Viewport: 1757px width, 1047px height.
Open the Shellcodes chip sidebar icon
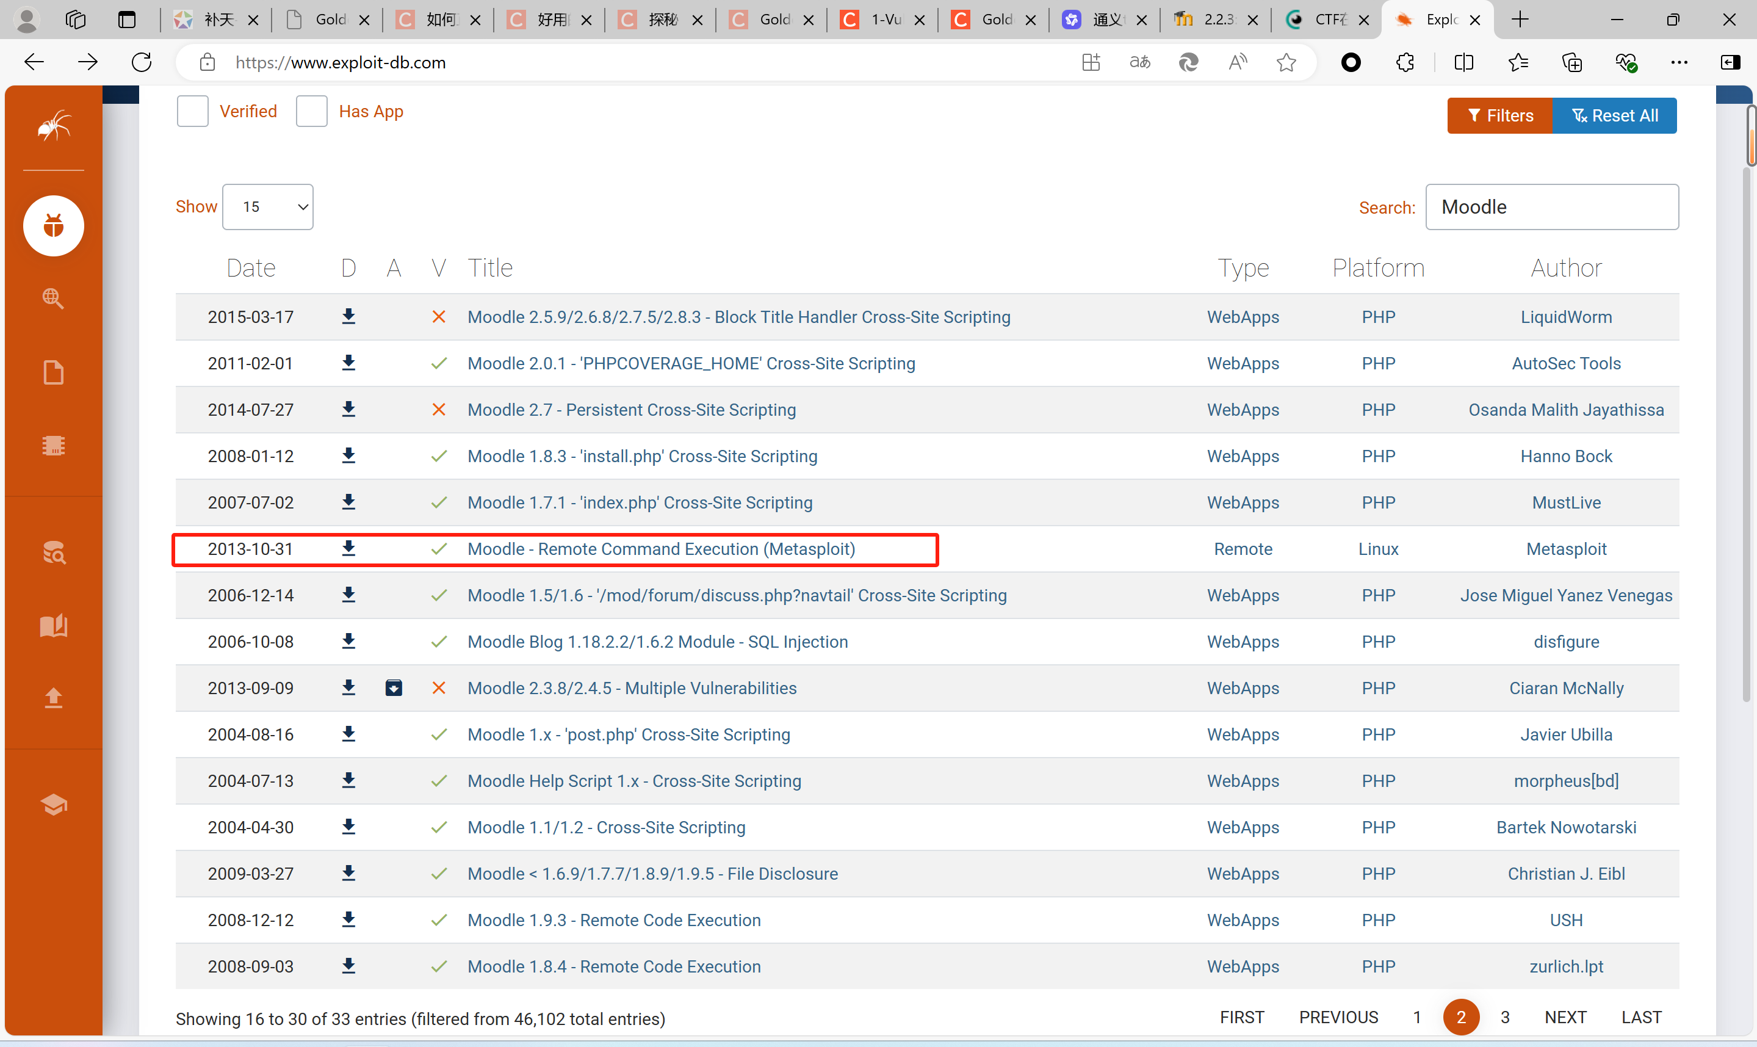point(54,446)
